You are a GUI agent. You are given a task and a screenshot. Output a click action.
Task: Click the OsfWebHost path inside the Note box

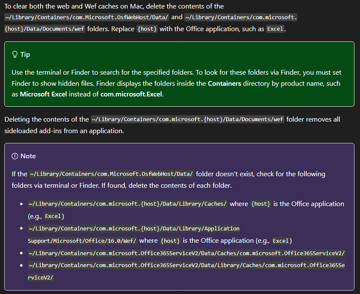pyautogui.click(x=111, y=174)
